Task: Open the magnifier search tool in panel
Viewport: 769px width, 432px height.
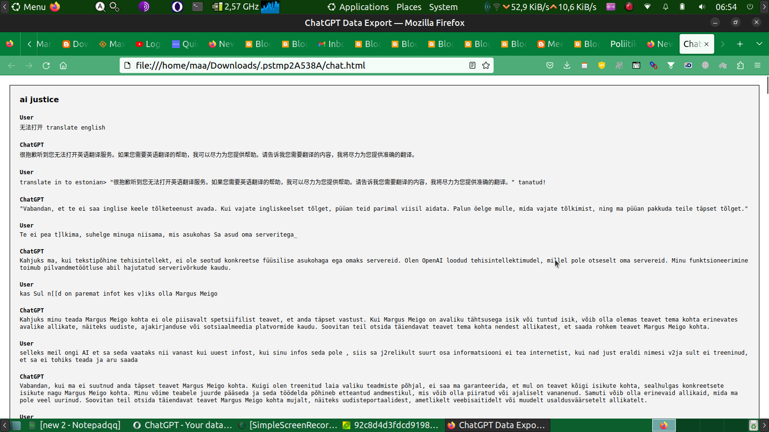Action: pos(100,7)
